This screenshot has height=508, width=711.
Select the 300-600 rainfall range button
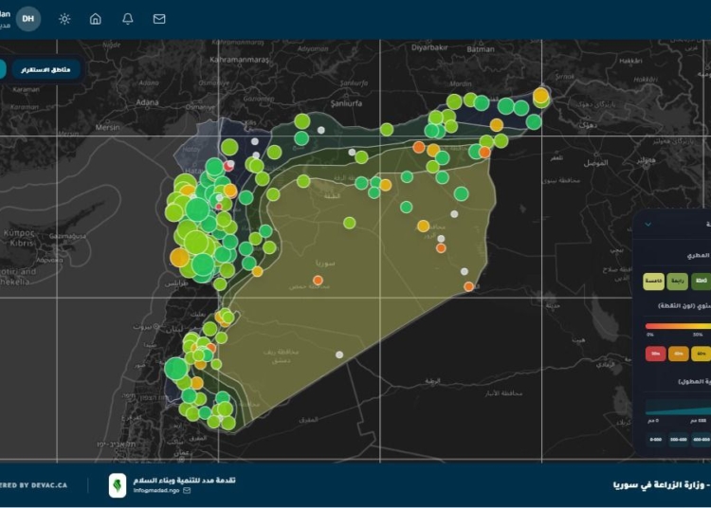pyautogui.click(x=679, y=439)
